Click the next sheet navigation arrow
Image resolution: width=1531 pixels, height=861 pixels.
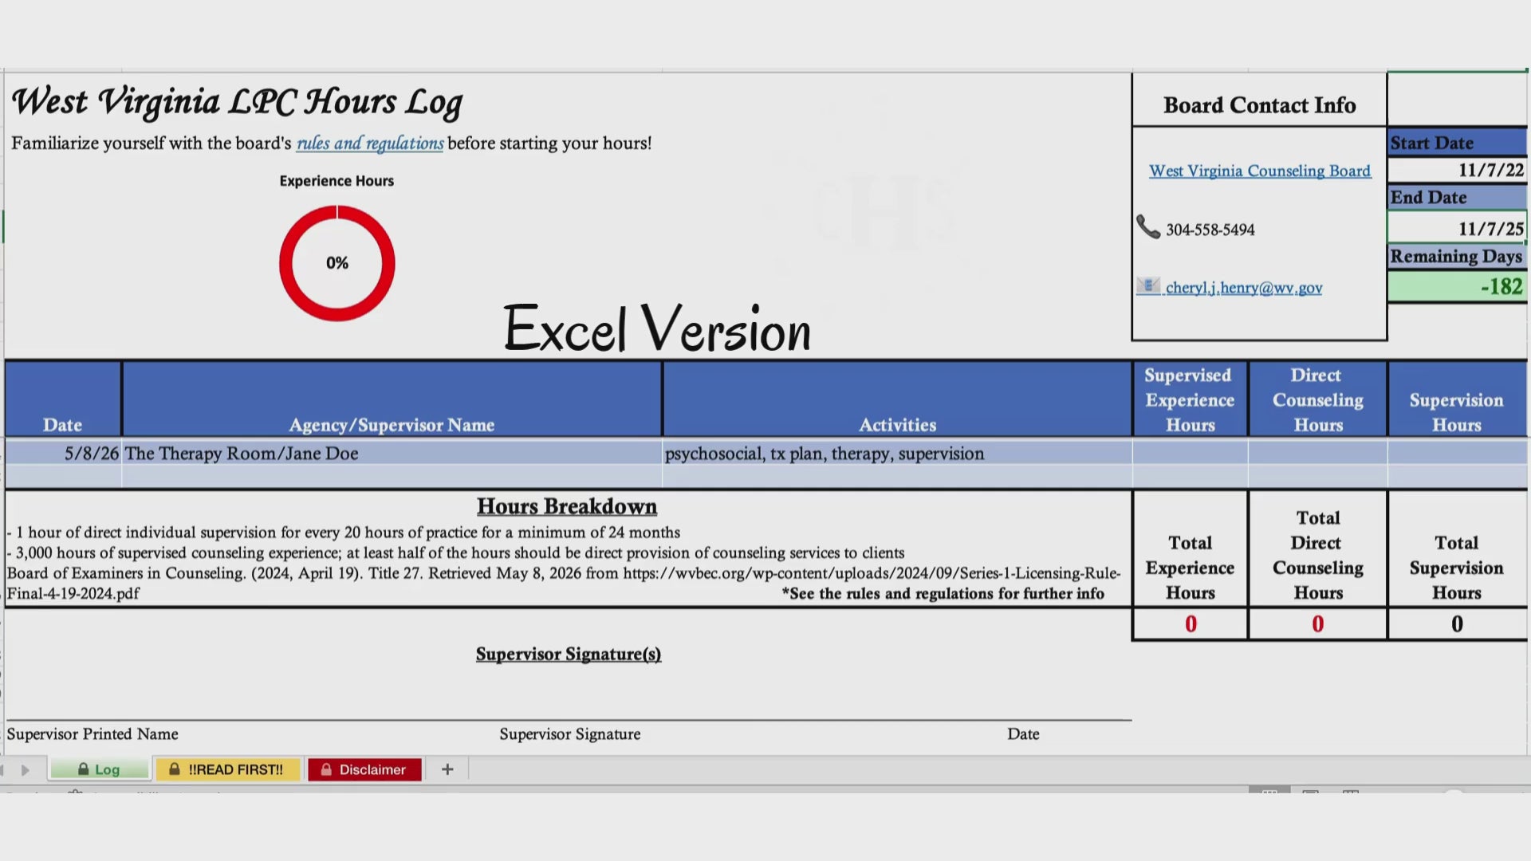click(26, 770)
